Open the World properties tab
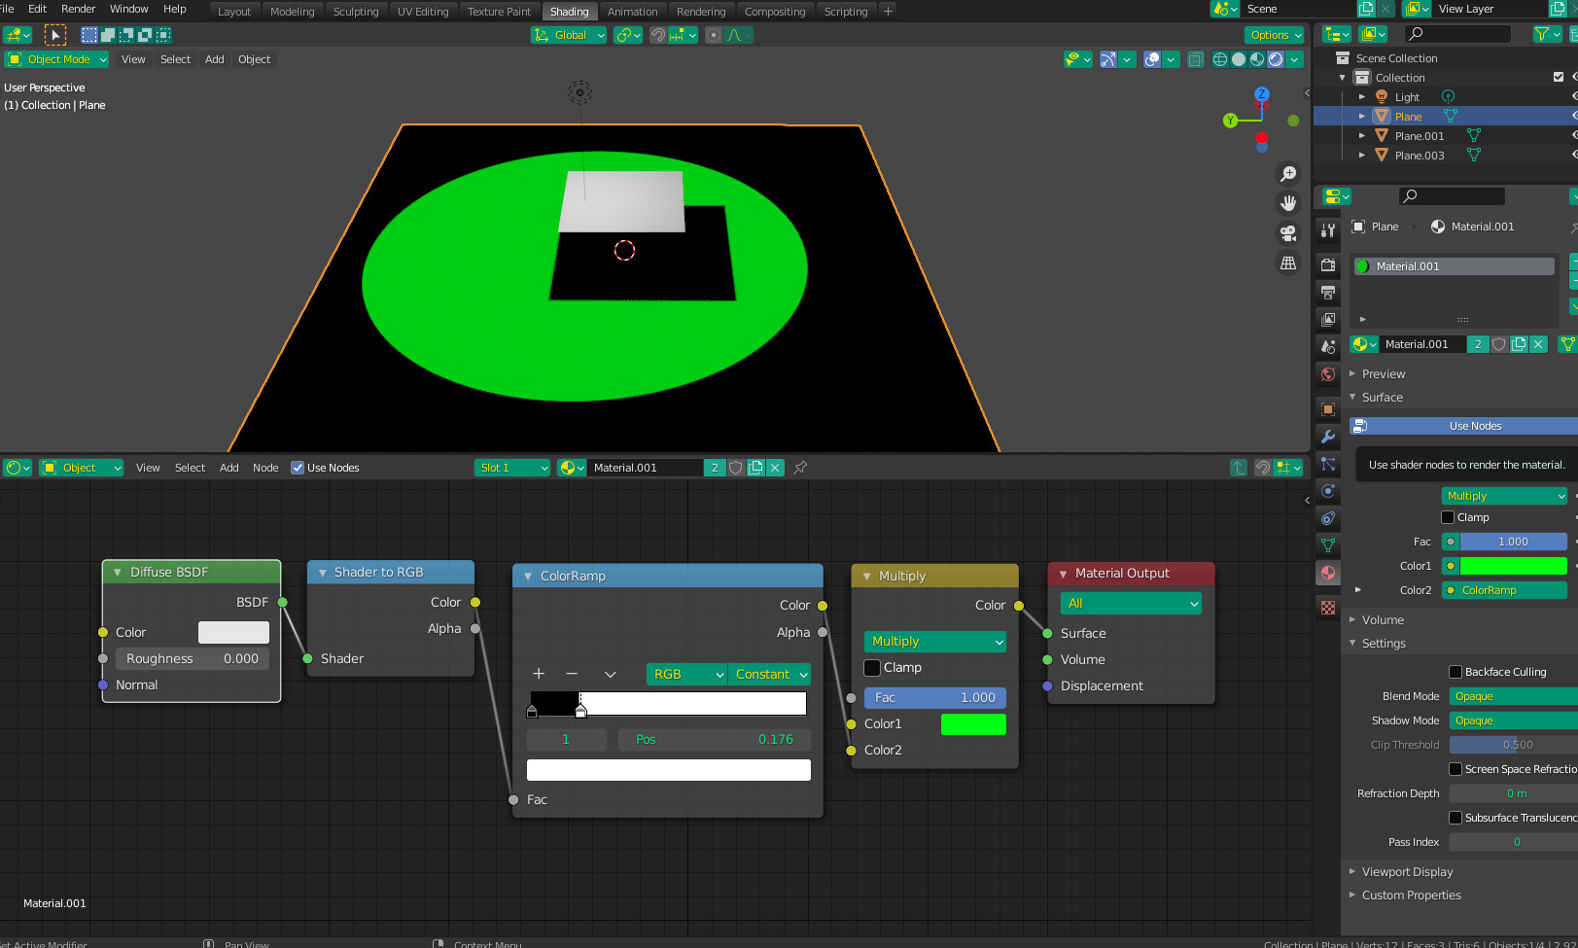Image resolution: width=1578 pixels, height=948 pixels. [1328, 373]
